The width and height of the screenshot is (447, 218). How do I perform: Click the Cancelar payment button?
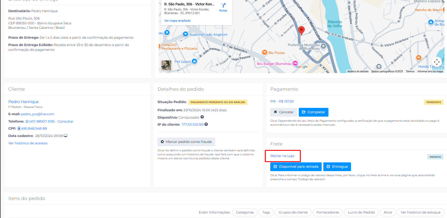pyautogui.click(x=284, y=112)
